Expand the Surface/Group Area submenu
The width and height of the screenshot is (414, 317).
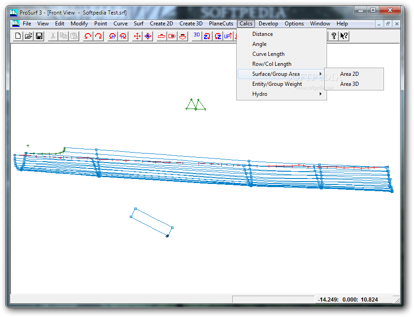coord(282,74)
